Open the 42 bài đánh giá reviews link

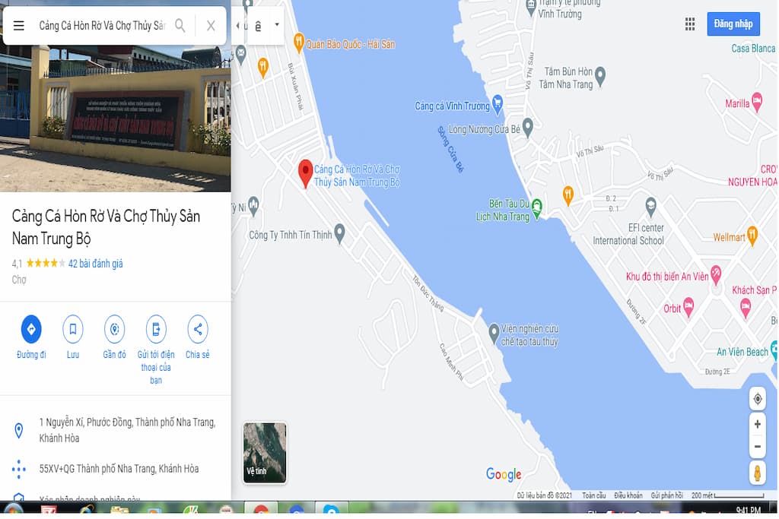[x=95, y=264]
